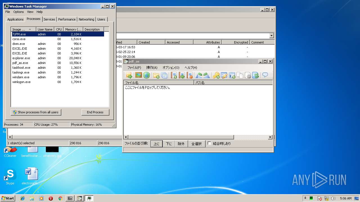Select the taskmgr.exe process row
The height and width of the screenshot is (202, 360).
coord(57,72)
